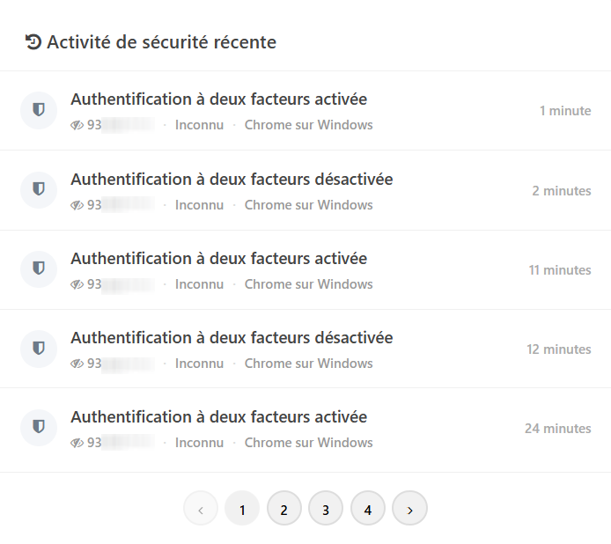Reveal hidden IP in 2 minutes entry

77,205
